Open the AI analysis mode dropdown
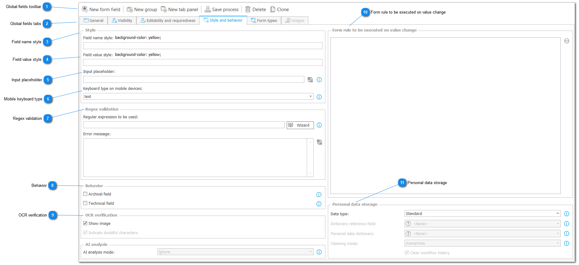 click(235, 252)
